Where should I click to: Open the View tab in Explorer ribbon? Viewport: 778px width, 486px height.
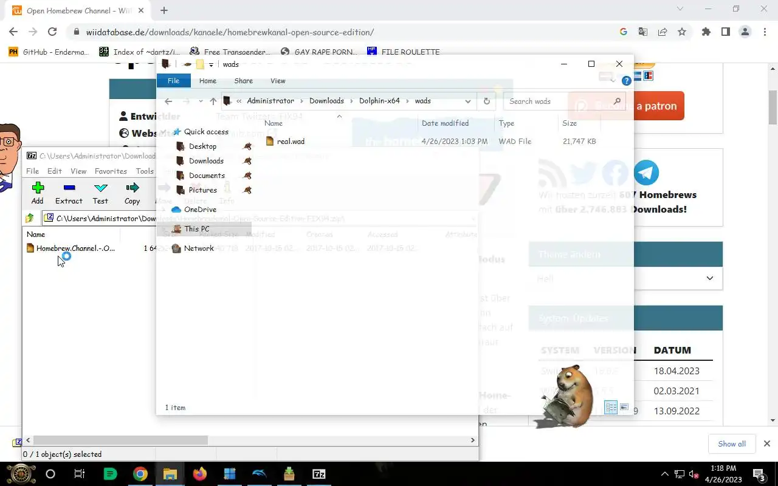point(278,81)
